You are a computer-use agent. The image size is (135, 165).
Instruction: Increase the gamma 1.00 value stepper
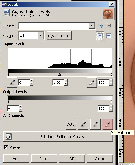click(66, 81)
